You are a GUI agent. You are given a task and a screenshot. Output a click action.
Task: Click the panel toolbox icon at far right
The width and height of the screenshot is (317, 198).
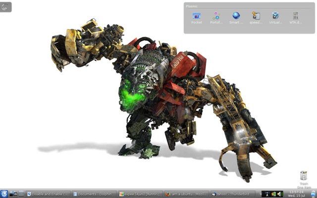pos(314,194)
